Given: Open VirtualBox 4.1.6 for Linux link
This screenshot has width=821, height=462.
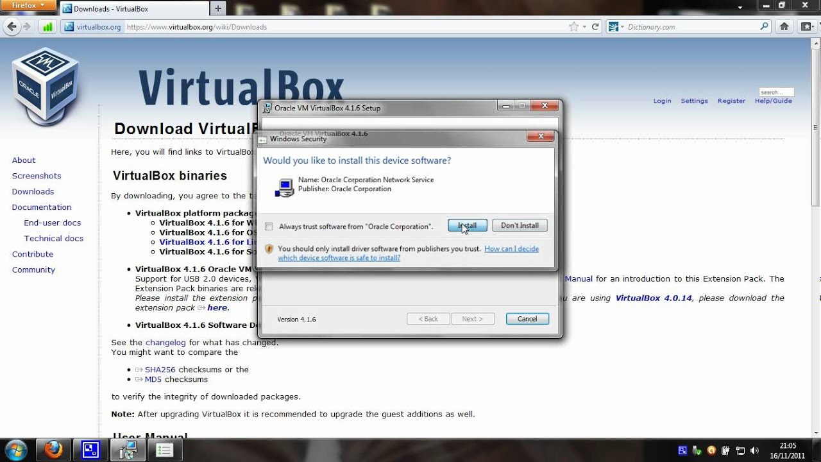Looking at the screenshot, I should coord(208,242).
